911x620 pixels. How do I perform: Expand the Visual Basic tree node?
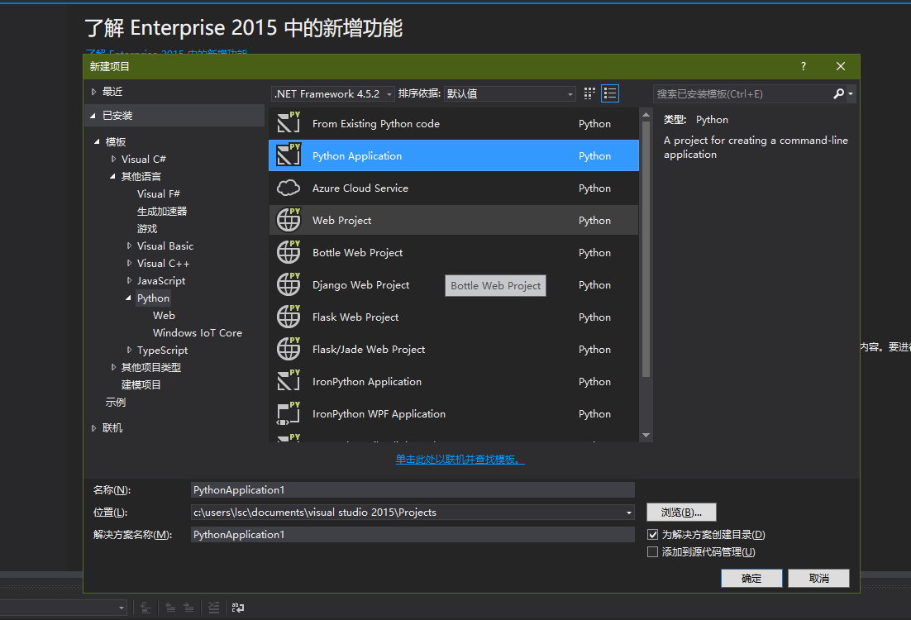pos(129,246)
